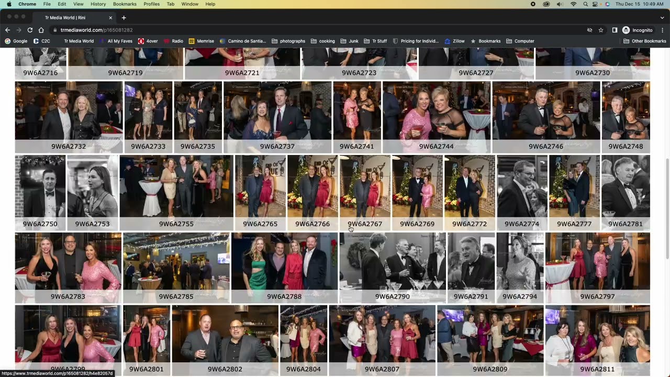Open the All My Faves bookmark
Viewport: 670px width, 377px height.
116,41
